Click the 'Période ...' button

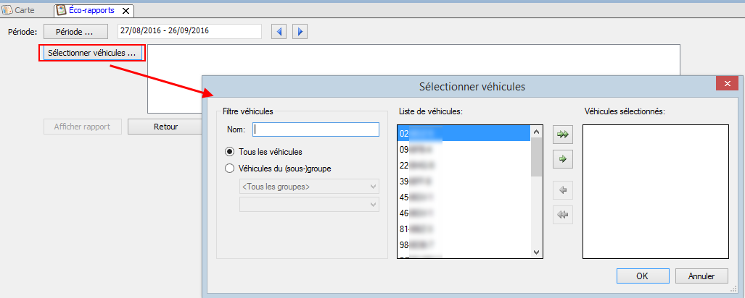tap(75, 32)
